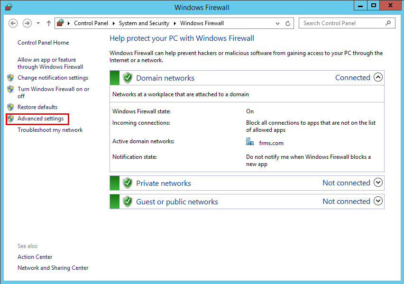Open the recent locations dropdown arrow
Viewport: 404px width, 284px height.
(38, 23)
